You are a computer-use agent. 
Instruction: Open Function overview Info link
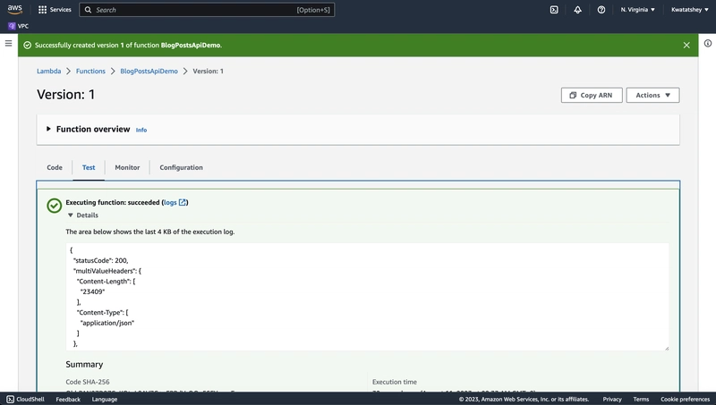click(141, 130)
